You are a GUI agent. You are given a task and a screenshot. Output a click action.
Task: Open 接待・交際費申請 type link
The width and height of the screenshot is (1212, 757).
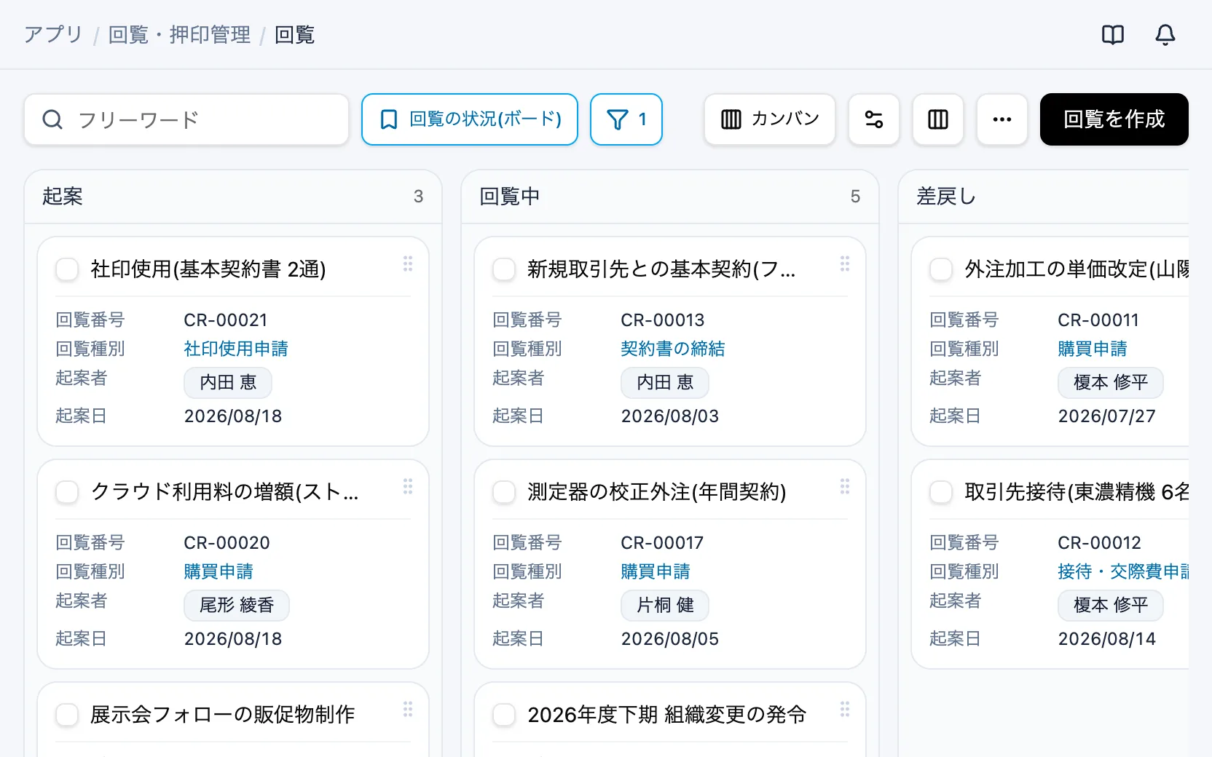[x=1123, y=571]
